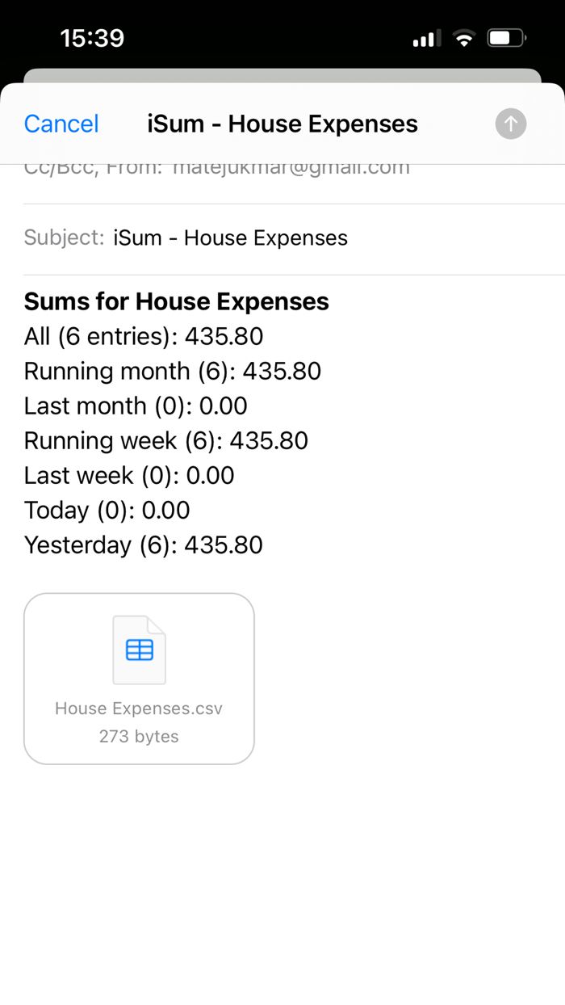565x1005 pixels.
Task: Place cursor on "Last week (0)" line
Action: [129, 475]
